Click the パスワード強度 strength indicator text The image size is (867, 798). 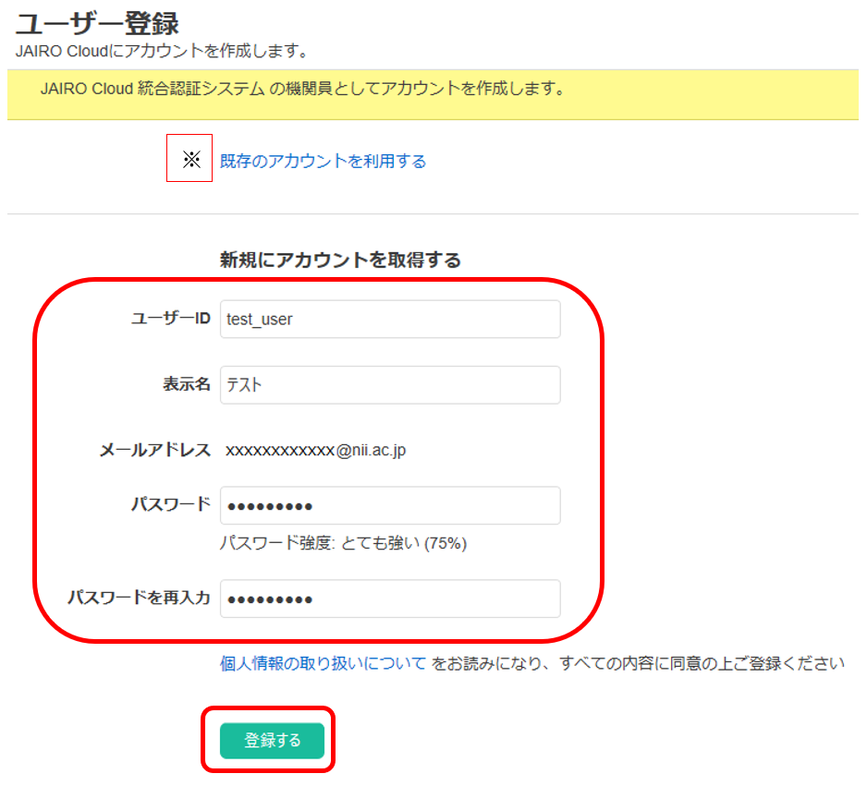coord(343,543)
